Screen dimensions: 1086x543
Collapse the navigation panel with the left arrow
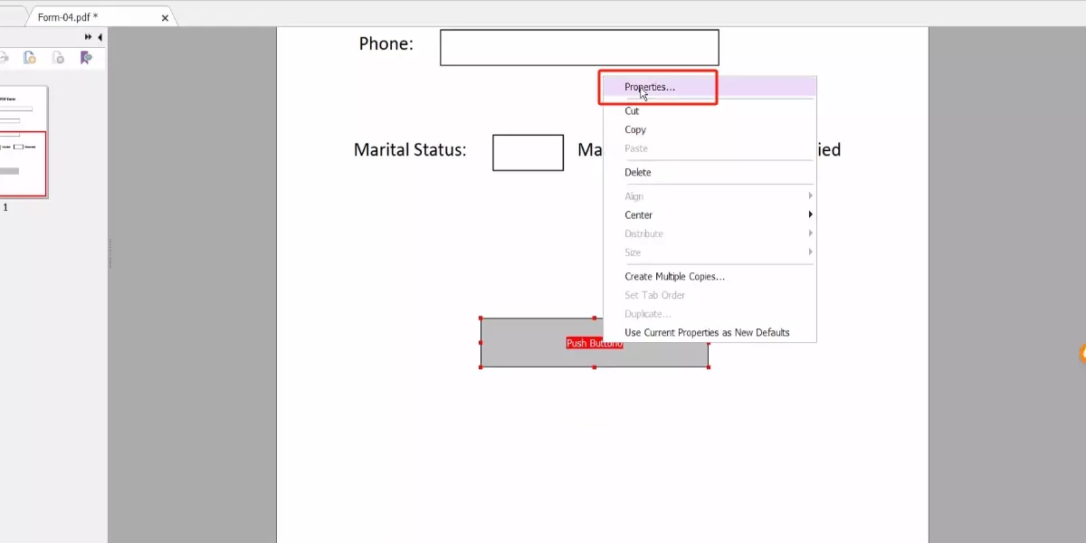[x=100, y=37]
